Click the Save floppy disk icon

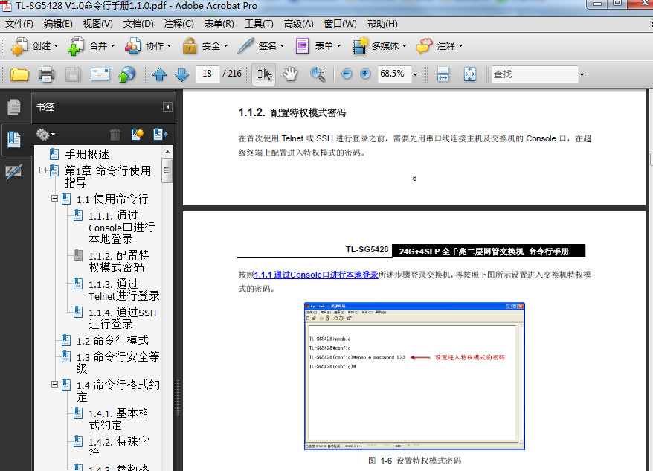[x=73, y=74]
